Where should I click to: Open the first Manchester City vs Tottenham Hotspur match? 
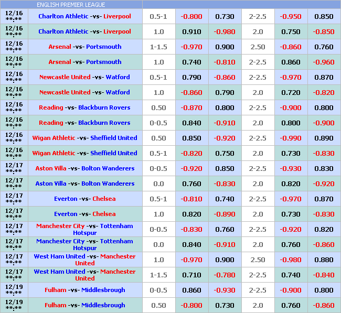84,229
